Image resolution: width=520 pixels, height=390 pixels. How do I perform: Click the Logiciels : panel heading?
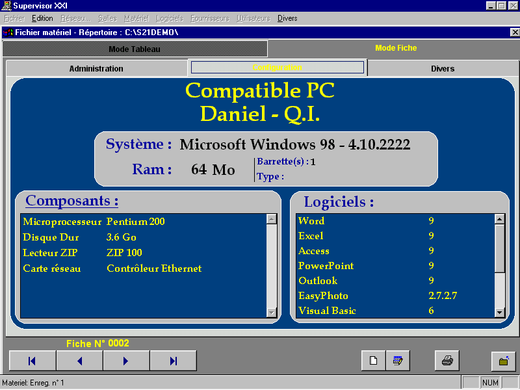[339, 202]
